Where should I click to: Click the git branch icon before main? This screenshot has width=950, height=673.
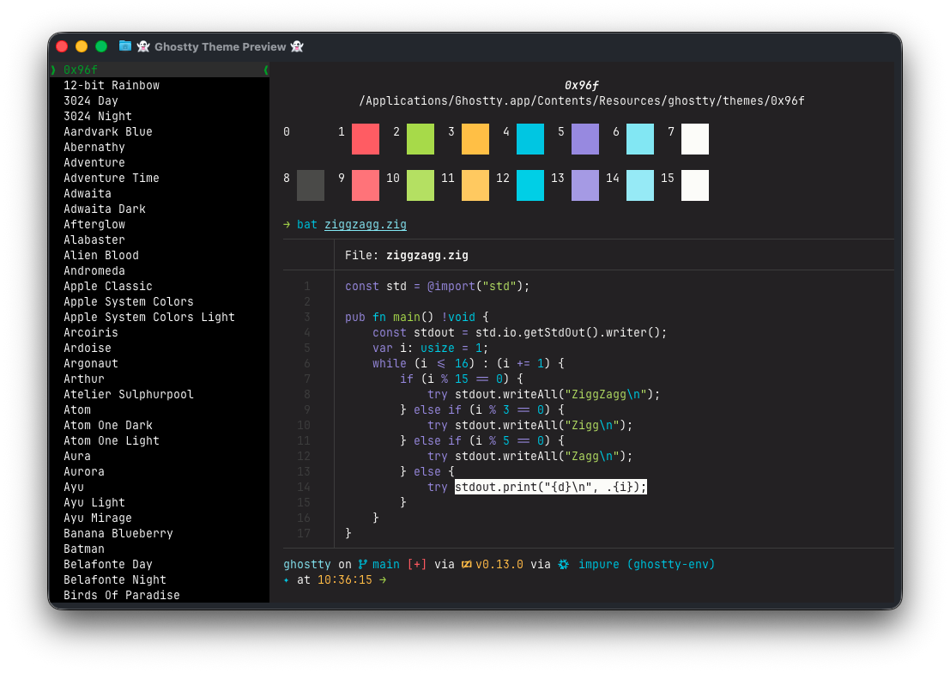[x=362, y=565]
